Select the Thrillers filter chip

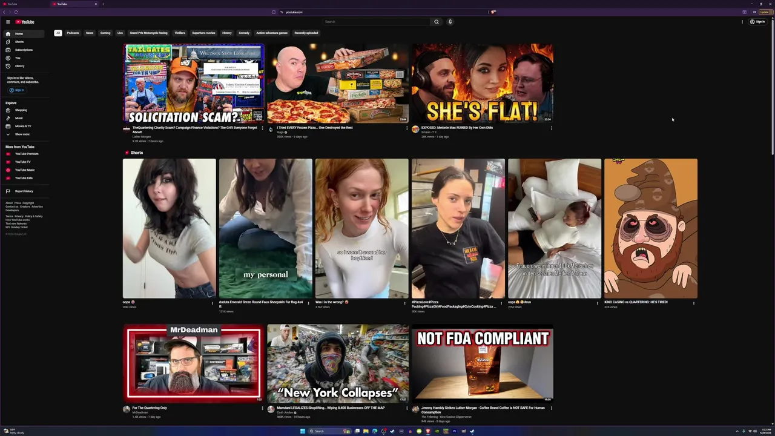180,33
